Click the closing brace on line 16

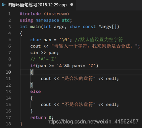tap(32, 111)
